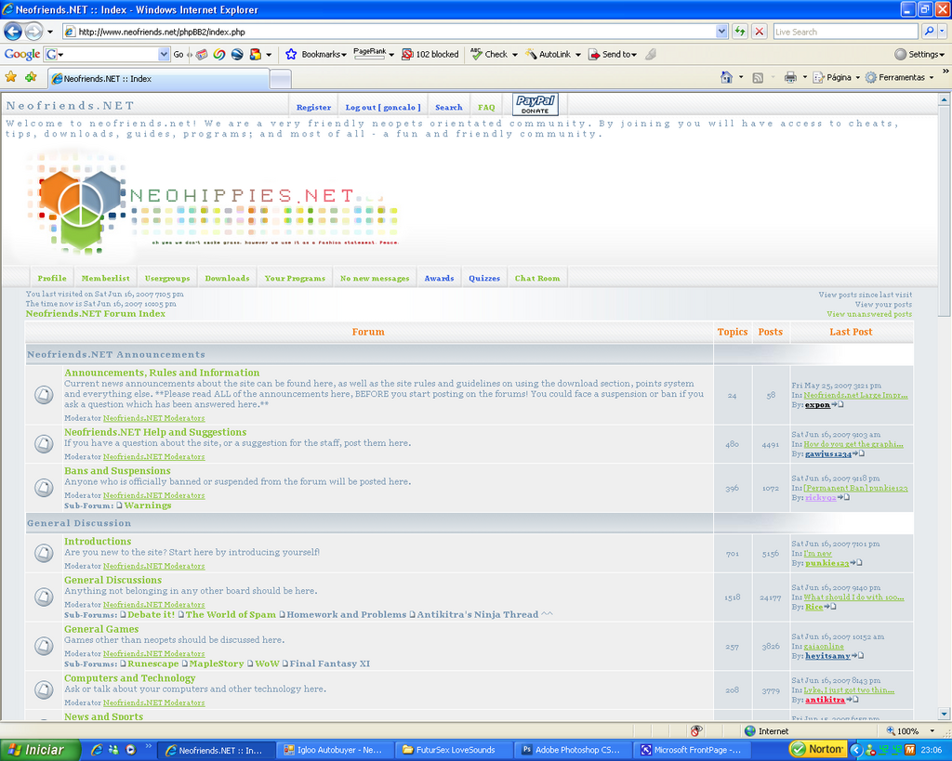The width and height of the screenshot is (952, 761).
Task: Refresh the page with the green arrows icon
Action: [740, 32]
